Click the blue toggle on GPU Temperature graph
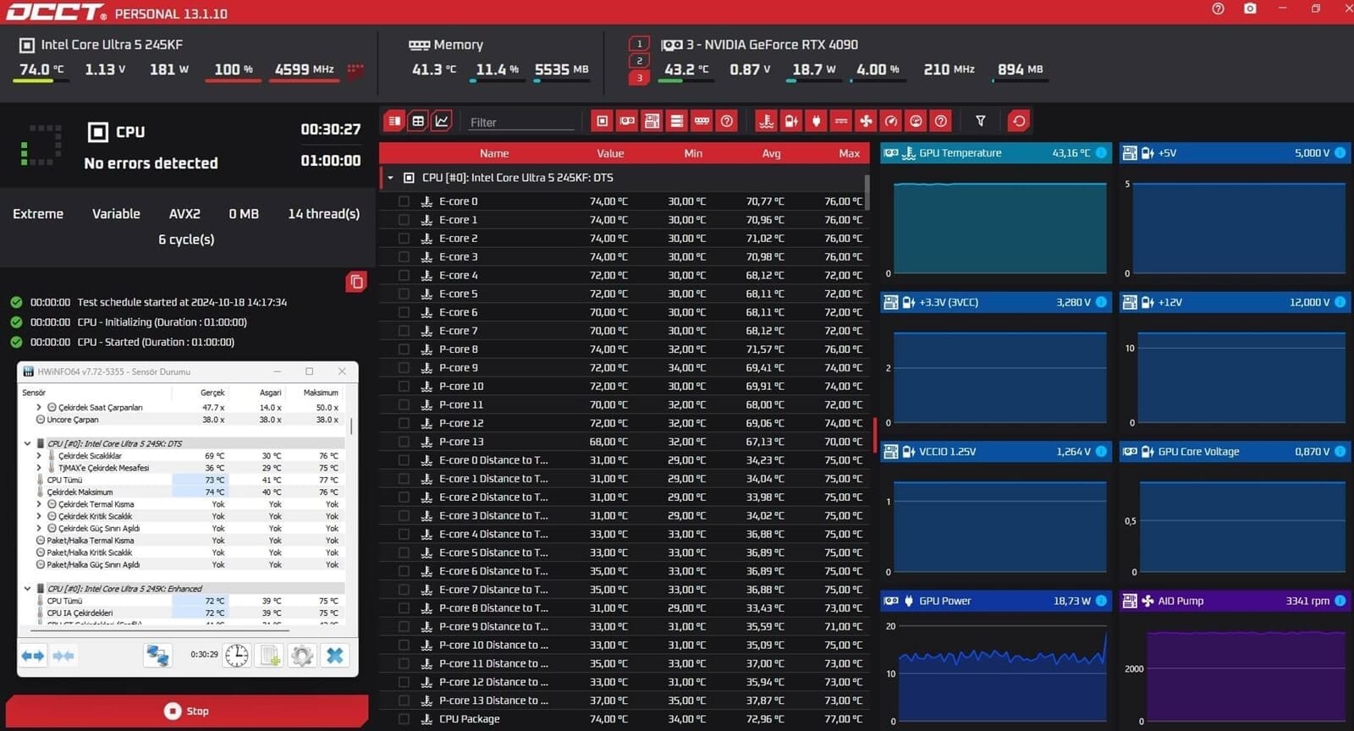This screenshot has height=731, width=1354. (1101, 153)
